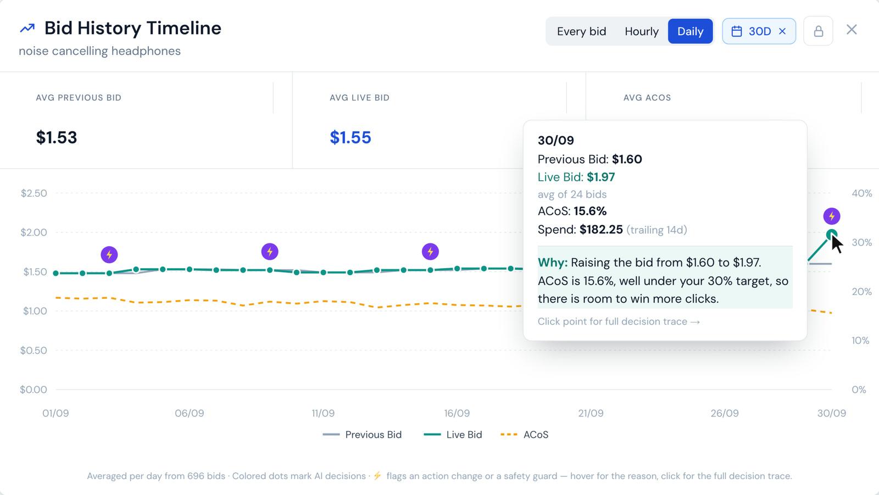Click the $1.55 average live bid value

tap(351, 137)
